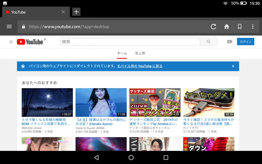Click the upload video camera icon
Viewport: 262px width, 164px height.
pyautogui.click(x=230, y=42)
